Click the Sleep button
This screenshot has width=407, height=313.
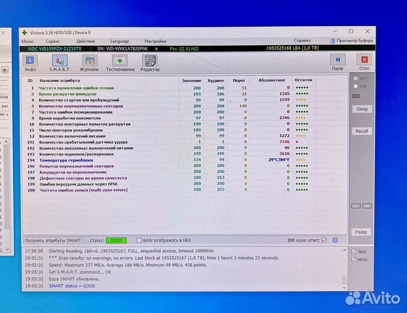pos(362,109)
